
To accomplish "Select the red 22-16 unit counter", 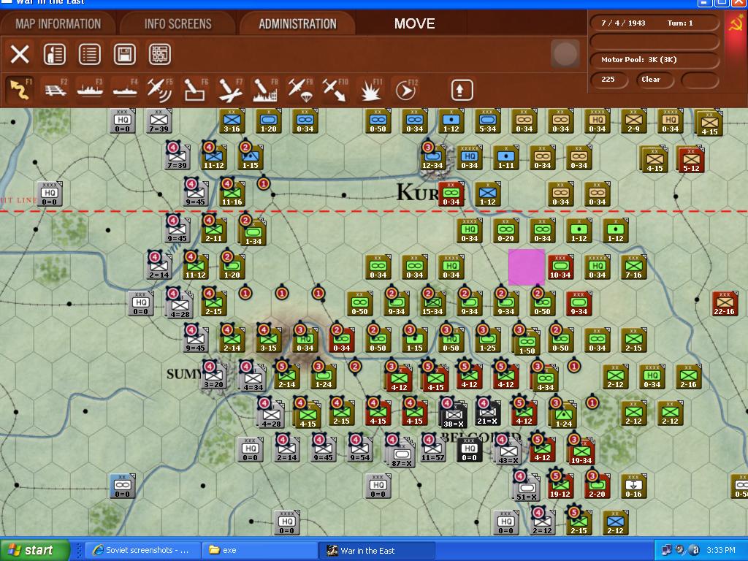I will (x=725, y=304).
